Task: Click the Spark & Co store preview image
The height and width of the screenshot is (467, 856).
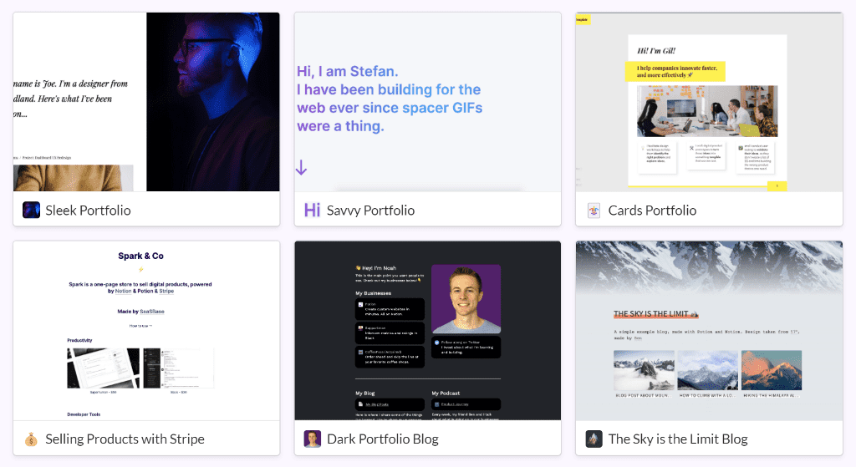Action: coord(146,330)
